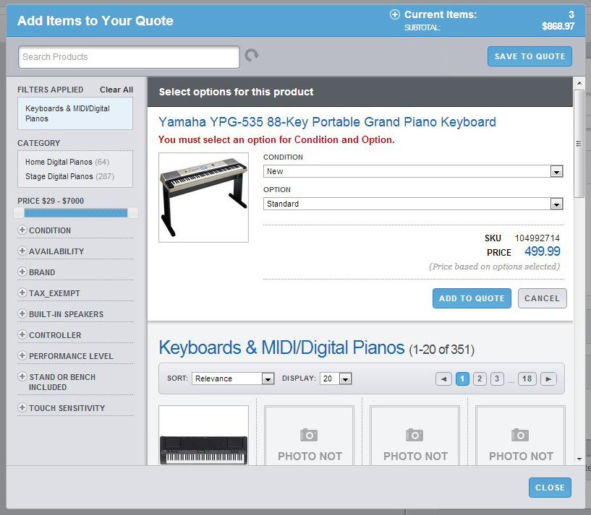This screenshot has width=591, height=515.
Task: Expand the Tax_Exempt filter
Action: (22, 293)
